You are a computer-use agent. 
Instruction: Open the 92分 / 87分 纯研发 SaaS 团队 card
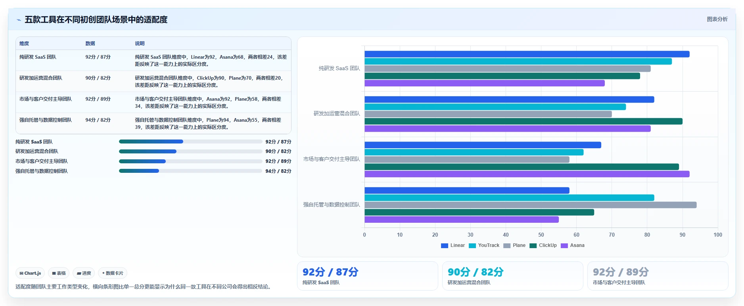pyautogui.click(x=367, y=276)
